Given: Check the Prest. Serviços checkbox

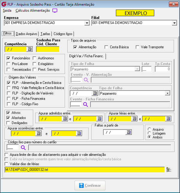Looking at the screenshot, I should click(34, 70).
